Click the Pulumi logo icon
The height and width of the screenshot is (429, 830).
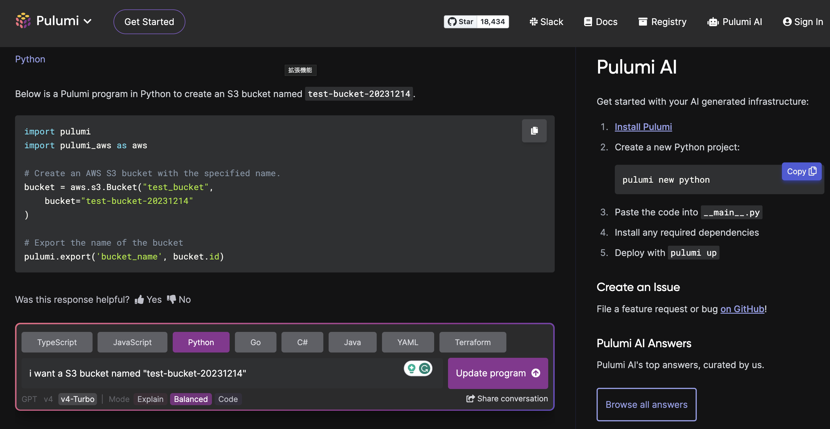(x=23, y=21)
